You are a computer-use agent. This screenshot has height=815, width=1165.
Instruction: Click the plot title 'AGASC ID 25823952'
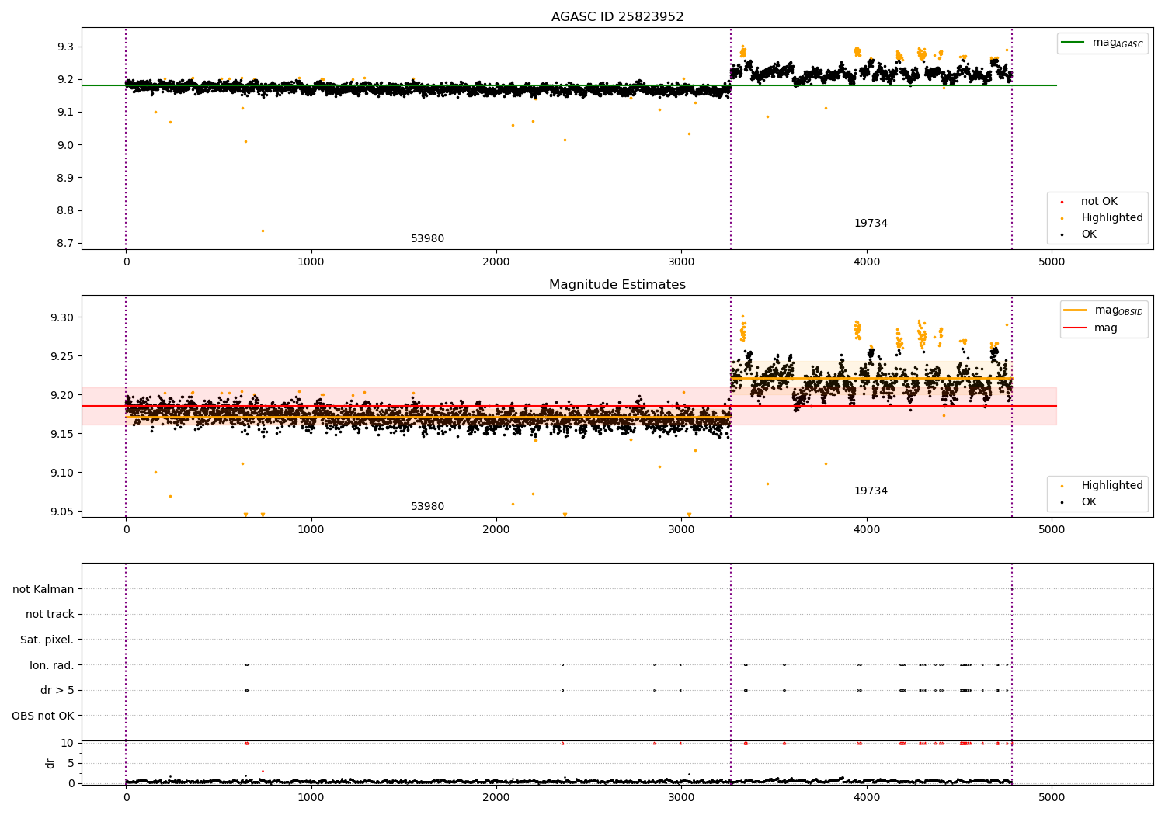click(x=617, y=17)
